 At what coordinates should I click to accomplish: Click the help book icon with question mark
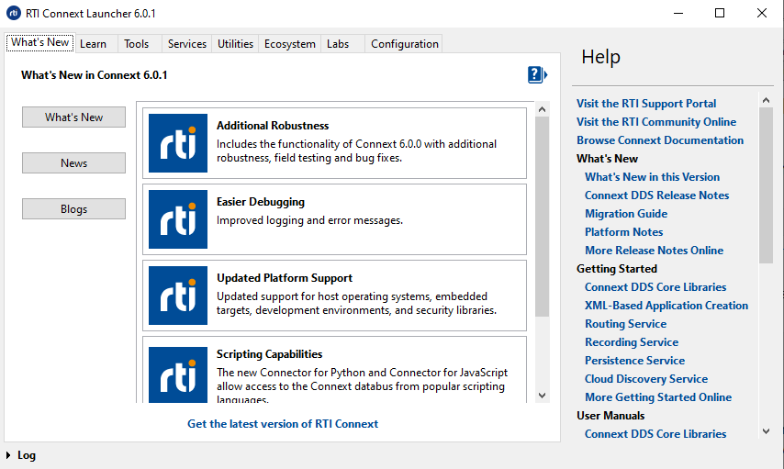[x=536, y=75]
